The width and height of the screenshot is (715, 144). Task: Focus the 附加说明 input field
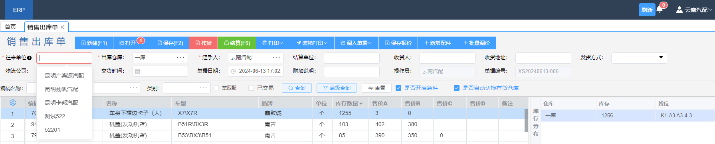pyautogui.click(x=351, y=71)
